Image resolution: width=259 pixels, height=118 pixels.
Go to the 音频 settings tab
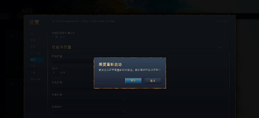pos(33,66)
